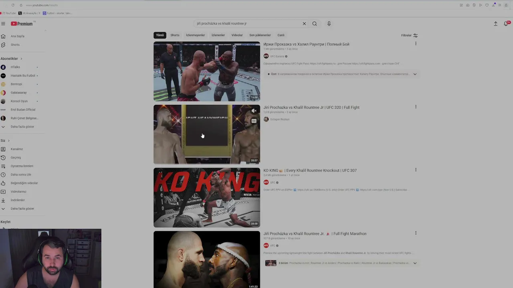Click the search box with prochazka query
Image resolution: width=513 pixels, height=288 pixels.
[248, 24]
